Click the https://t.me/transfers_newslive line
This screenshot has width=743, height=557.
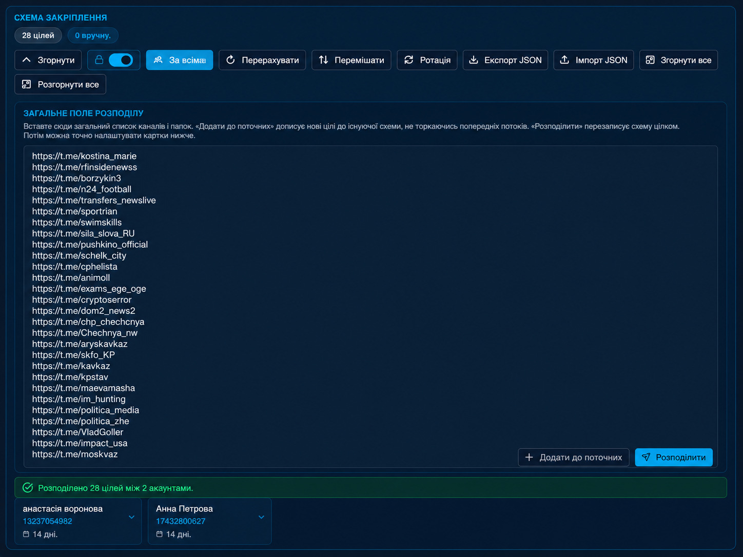coord(94,201)
